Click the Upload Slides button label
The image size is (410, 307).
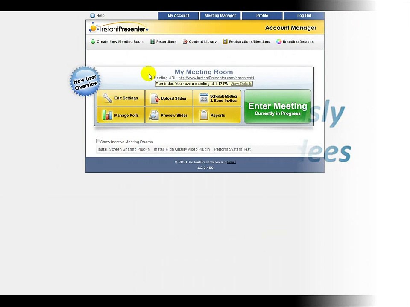tap(174, 98)
